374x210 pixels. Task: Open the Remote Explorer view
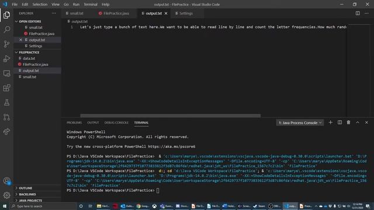6,73
